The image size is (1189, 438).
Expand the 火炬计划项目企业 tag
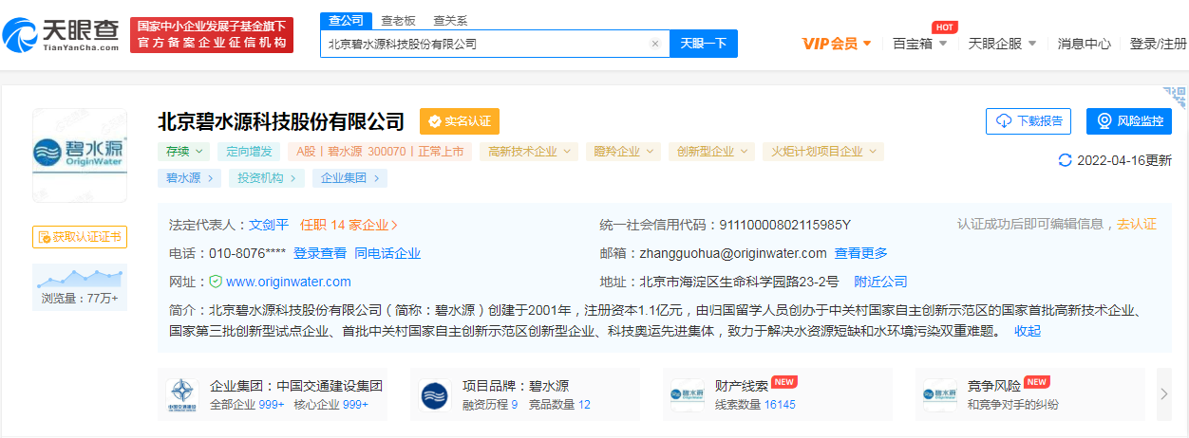click(x=823, y=151)
